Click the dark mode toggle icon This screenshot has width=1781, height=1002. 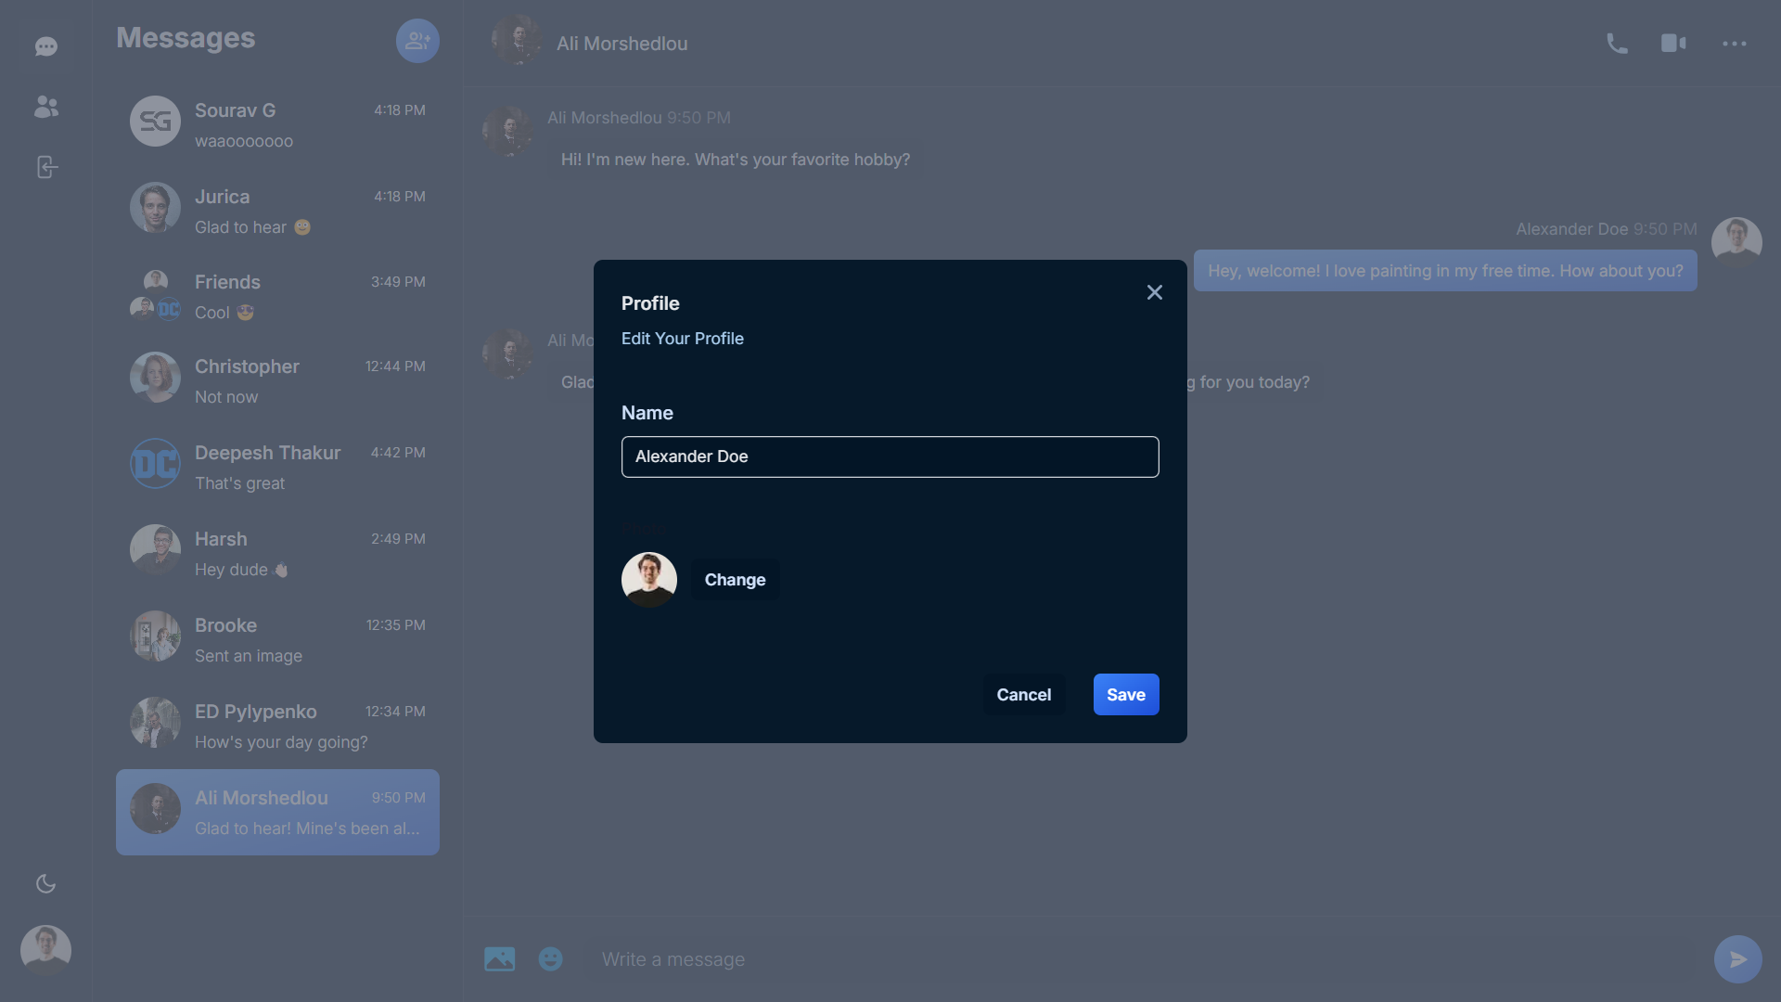click(x=45, y=883)
